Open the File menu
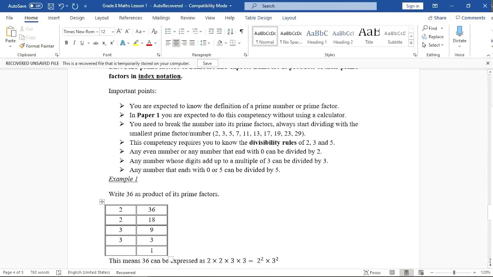Viewport: 493px width, 277px height. point(10,18)
